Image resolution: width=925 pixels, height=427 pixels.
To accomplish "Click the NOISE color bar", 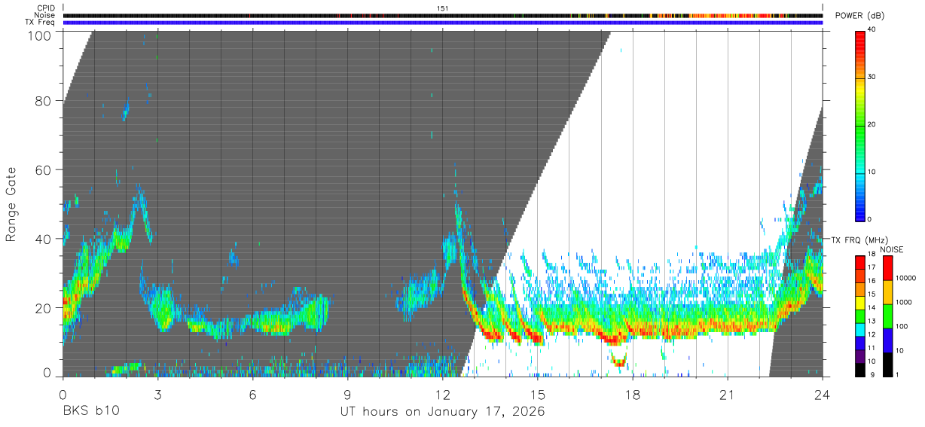I will tap(887, 316).
